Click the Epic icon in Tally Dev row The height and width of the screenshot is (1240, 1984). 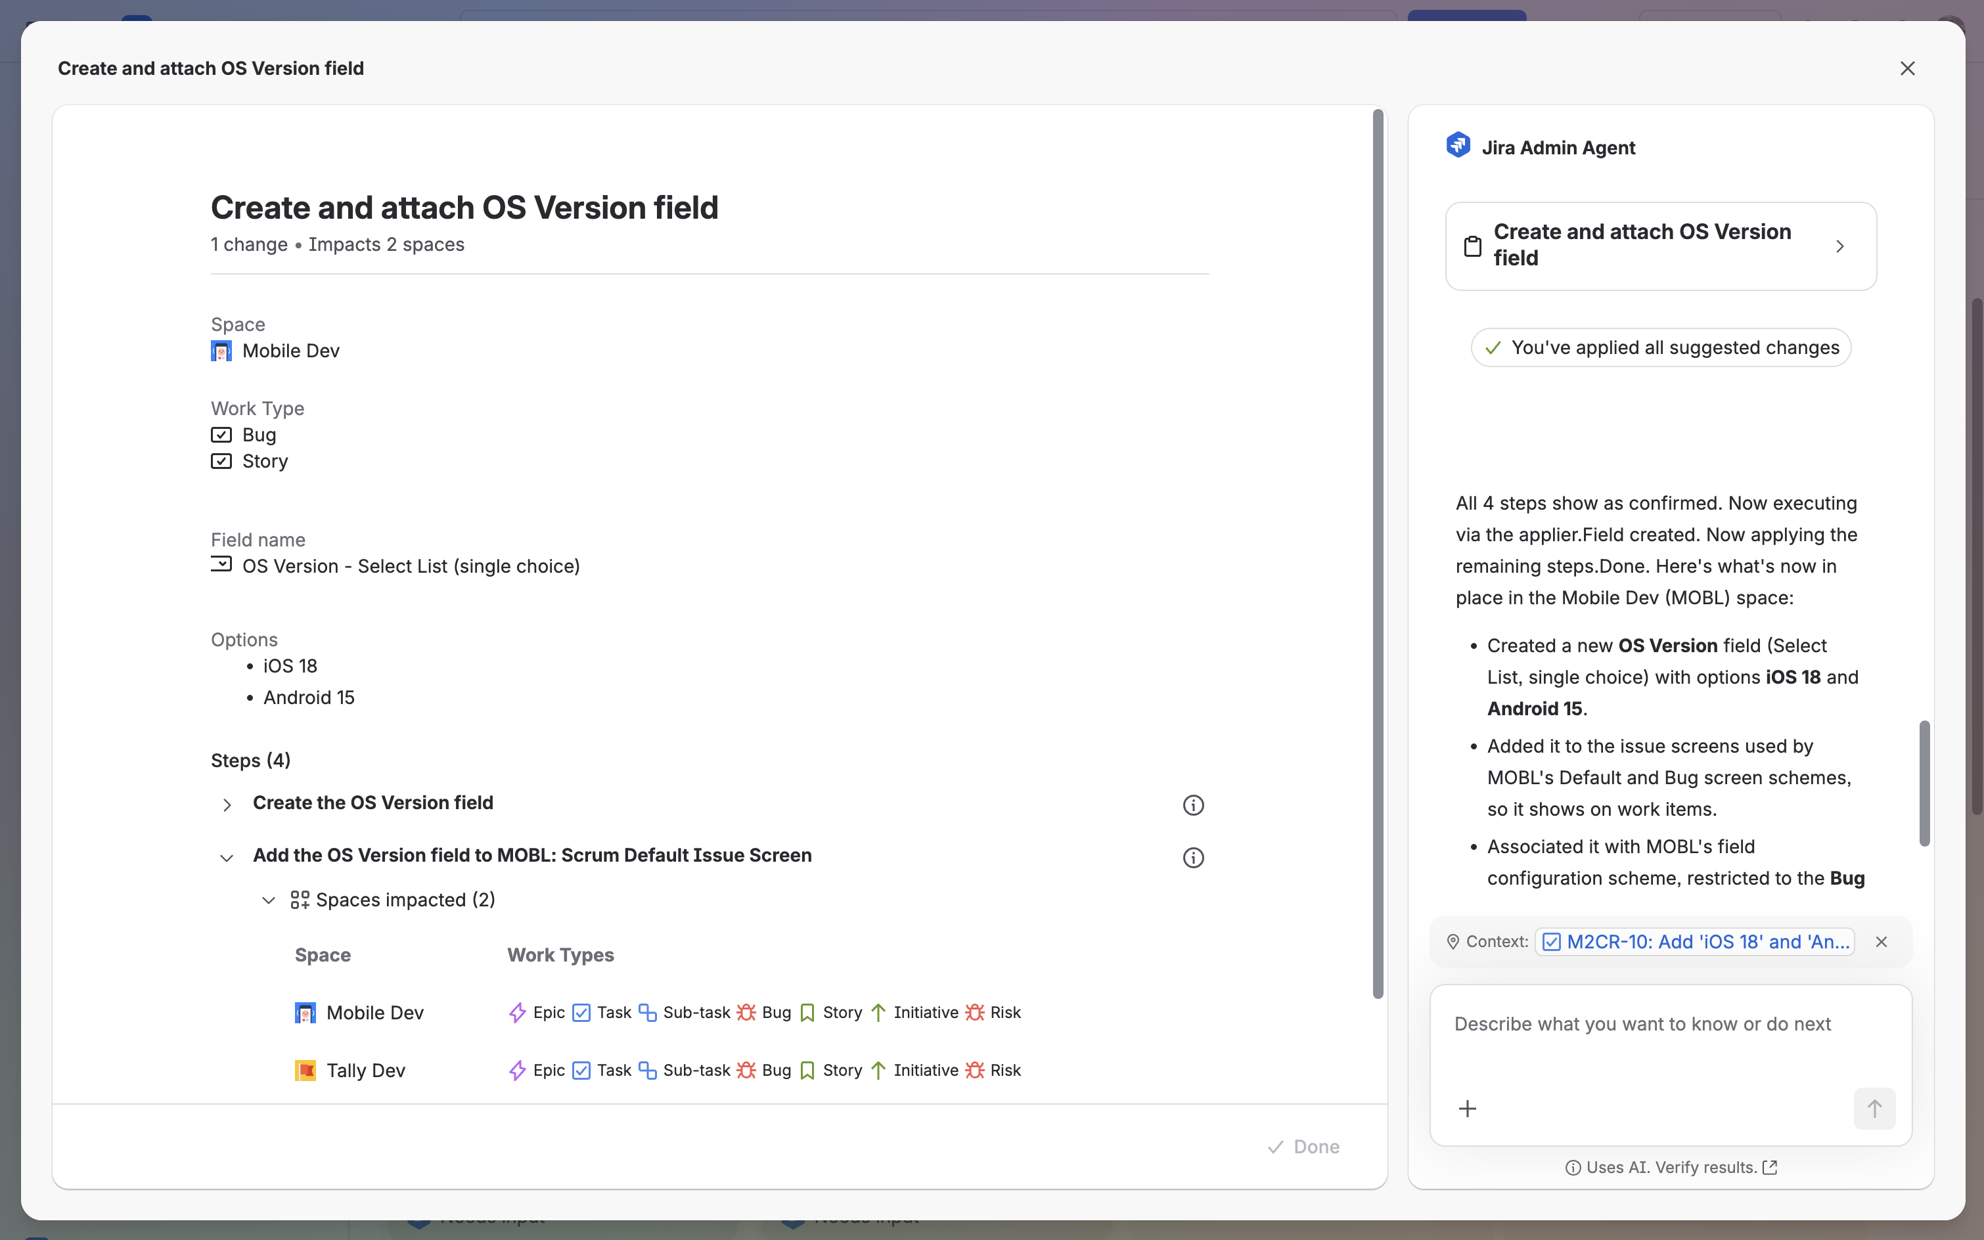click(x=518, y=1071)
